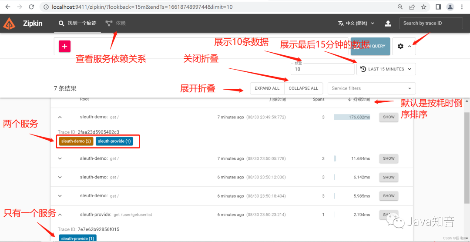This screenshot has width=470, height=242.
Task: Collapse the sleuth-provide getuserlist trace row
Action: point(60,215)
